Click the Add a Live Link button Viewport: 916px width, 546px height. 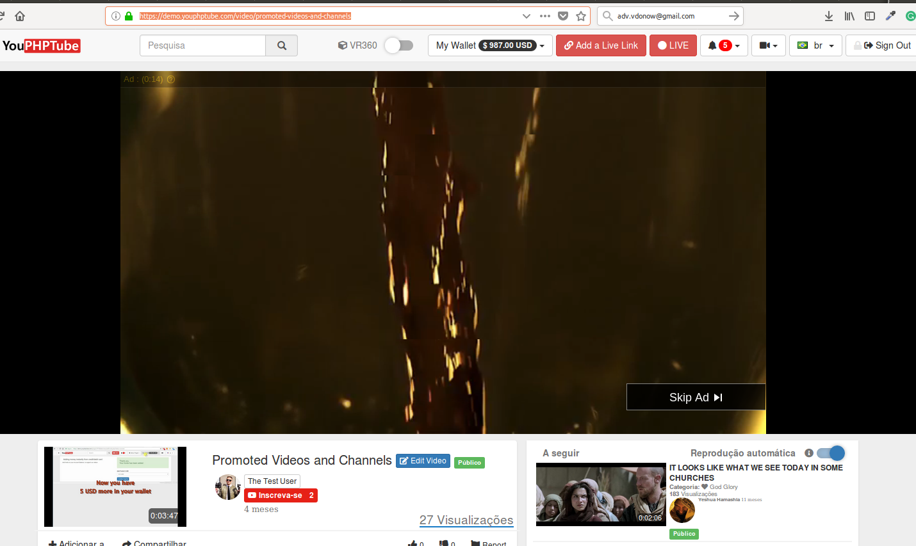(601, 45)
